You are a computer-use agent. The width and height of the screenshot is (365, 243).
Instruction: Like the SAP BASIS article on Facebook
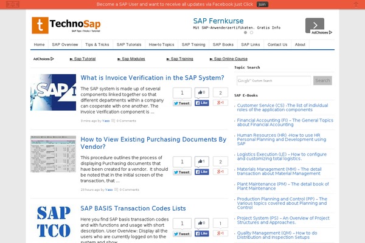201,233
